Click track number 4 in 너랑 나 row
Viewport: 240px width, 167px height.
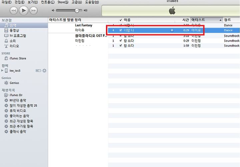113,30
